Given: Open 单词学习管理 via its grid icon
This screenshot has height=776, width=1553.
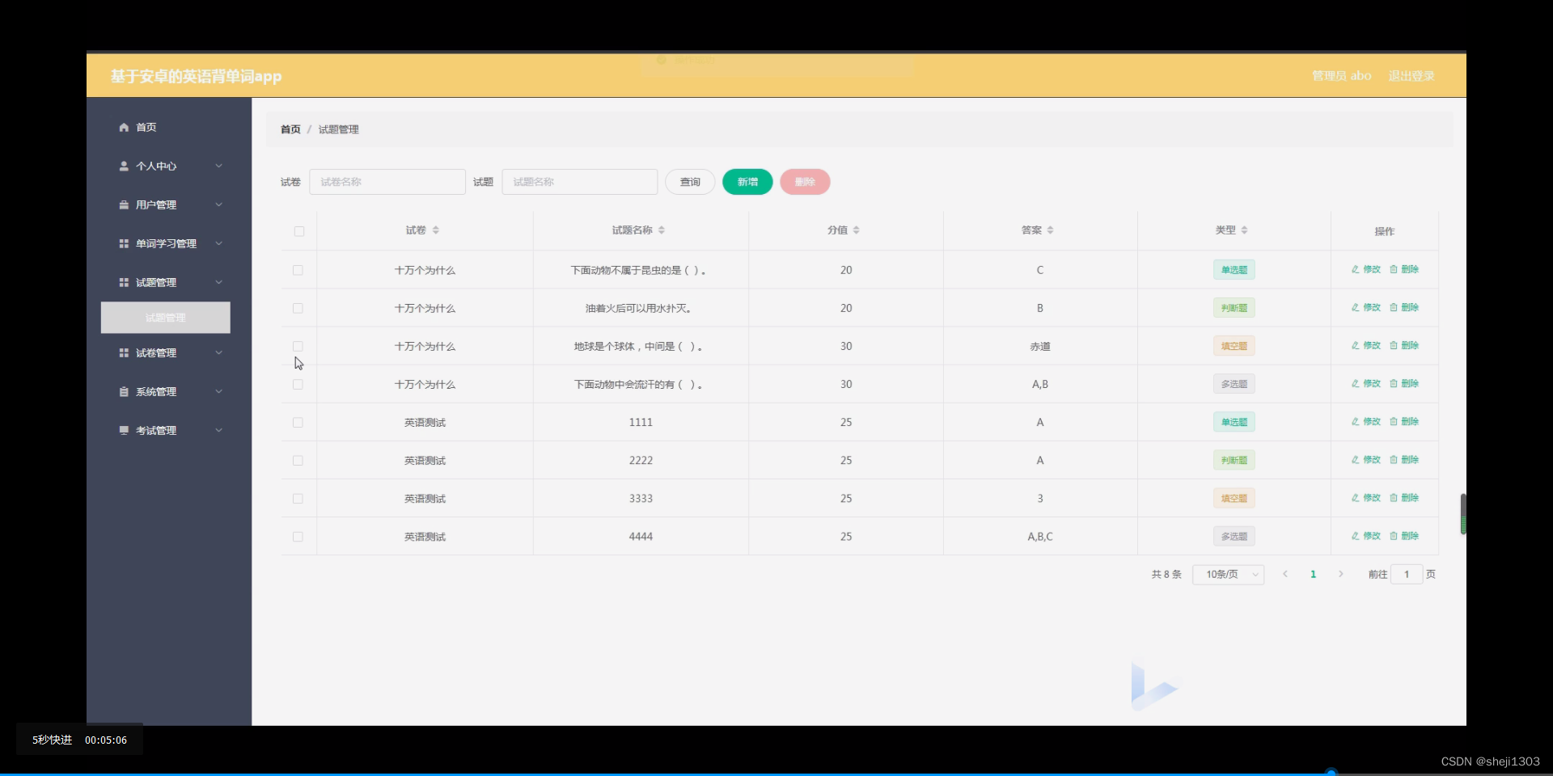Looking at the screenshot, I should coord(123,243).
